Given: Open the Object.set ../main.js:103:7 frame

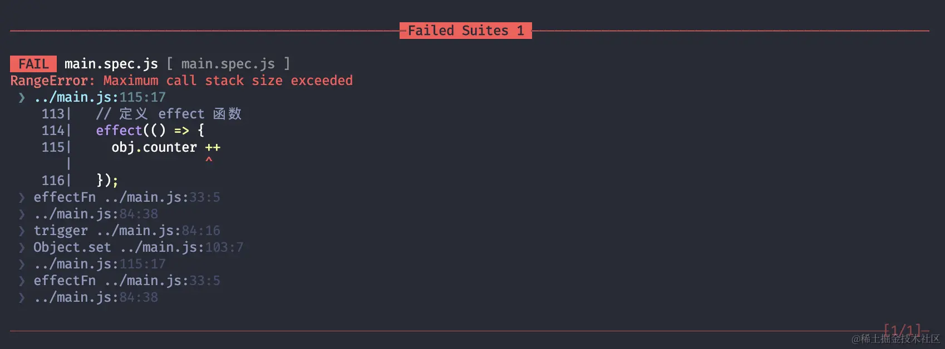Looking at the screenshot, I should coord(139,247).
